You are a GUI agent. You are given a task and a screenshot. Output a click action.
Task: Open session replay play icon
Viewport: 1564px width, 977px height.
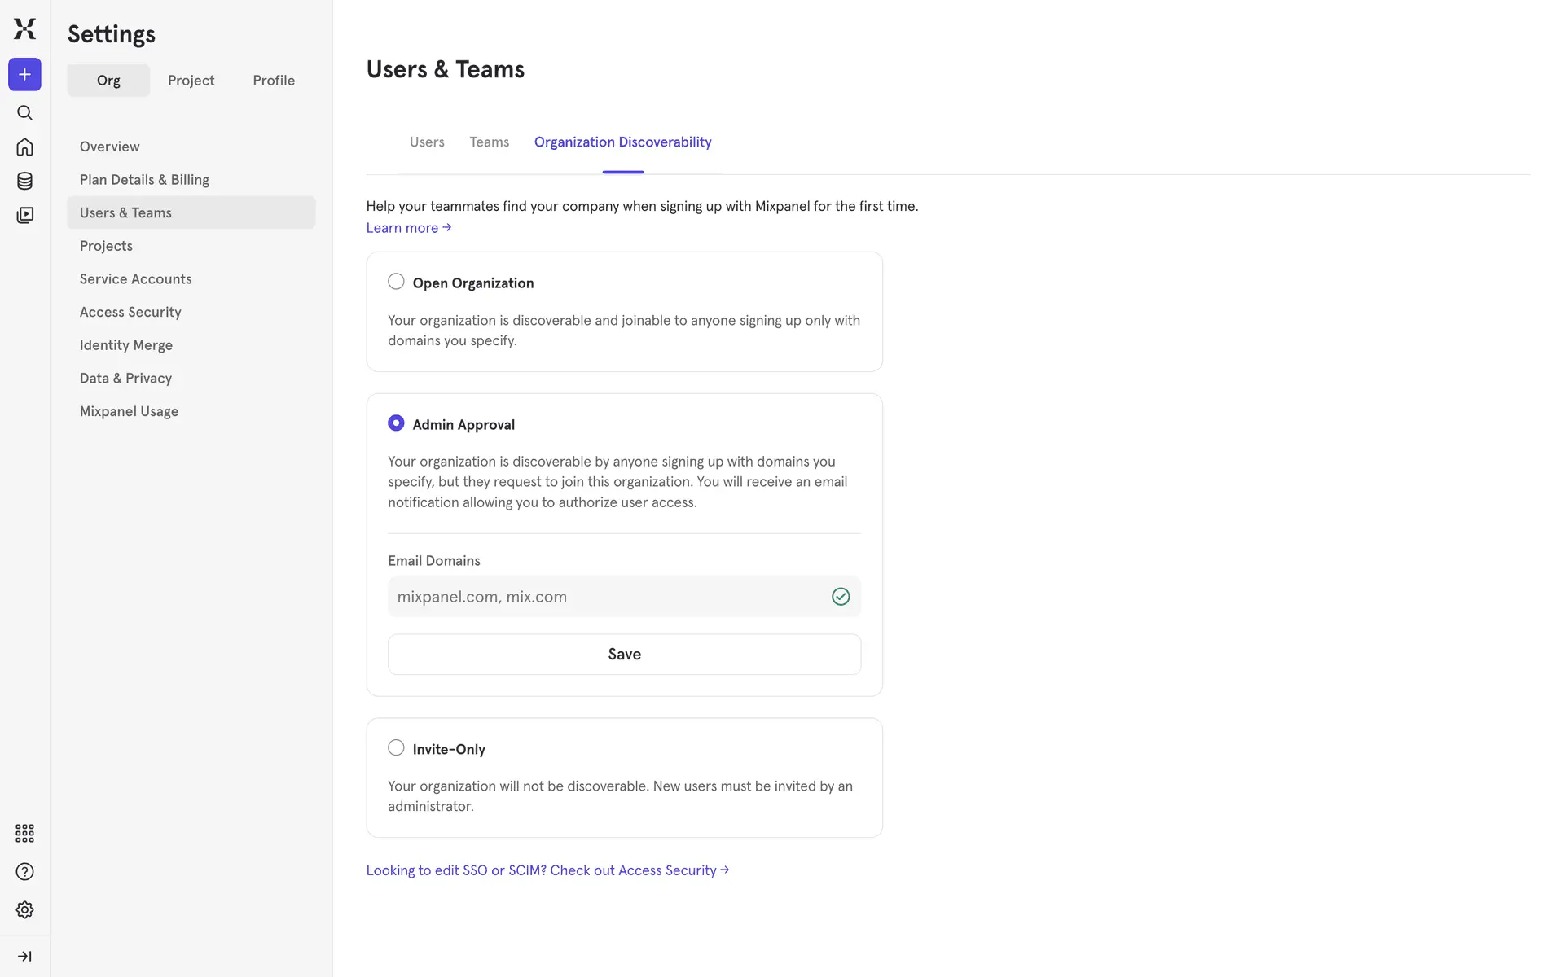[24, 215]
